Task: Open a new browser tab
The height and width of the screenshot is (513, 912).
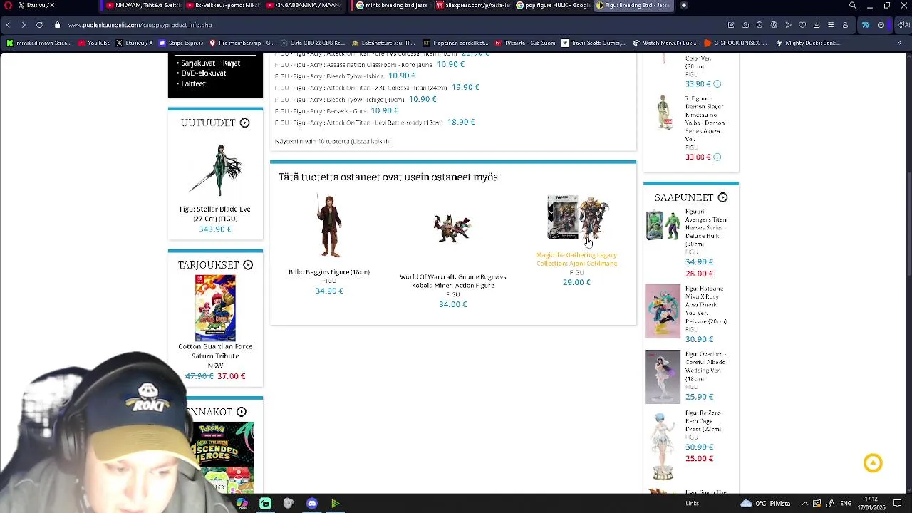Action: pyautogui.click(x=684, y=5)
